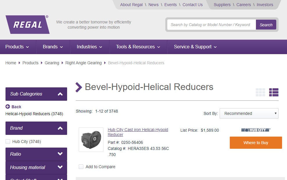The height and width of the screenshot is (180, 287).
Task: Click the Search button
Action: point(266,25)
